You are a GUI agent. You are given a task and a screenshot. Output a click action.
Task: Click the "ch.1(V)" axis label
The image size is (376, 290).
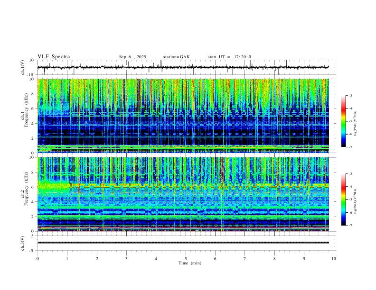coord(23,67)
